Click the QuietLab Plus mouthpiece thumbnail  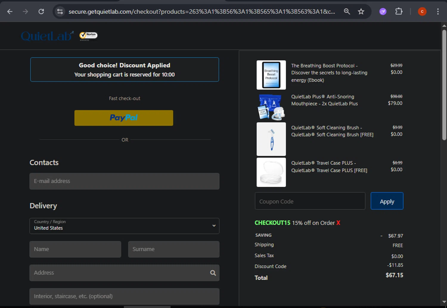[x=271, y=107]
